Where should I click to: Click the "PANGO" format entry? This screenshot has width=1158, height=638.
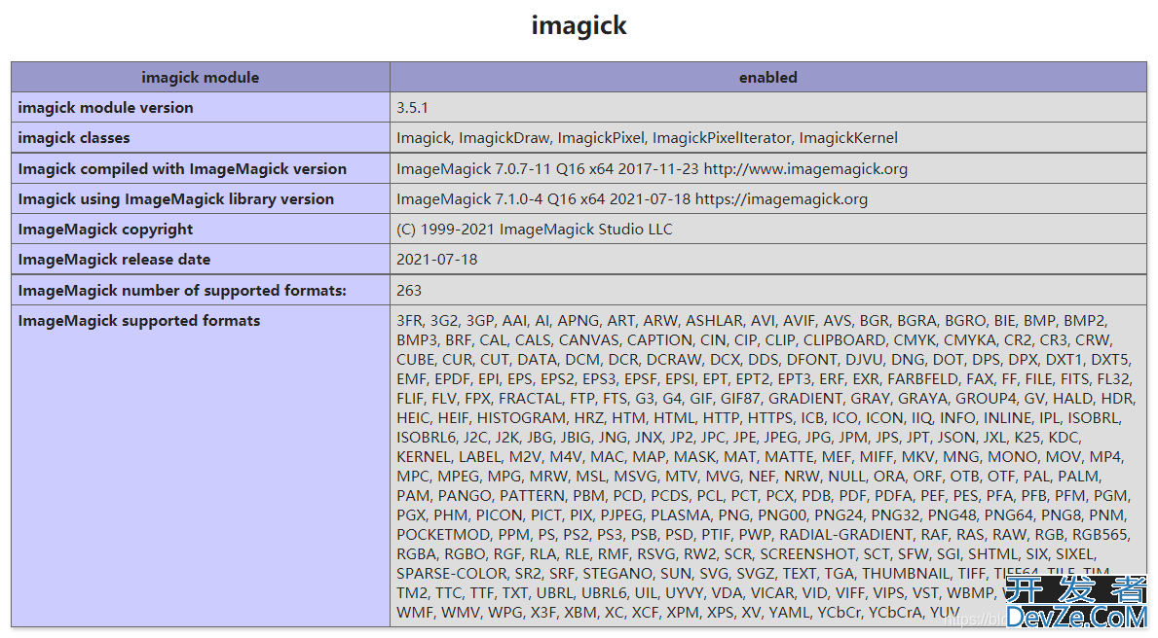(465, 496)
